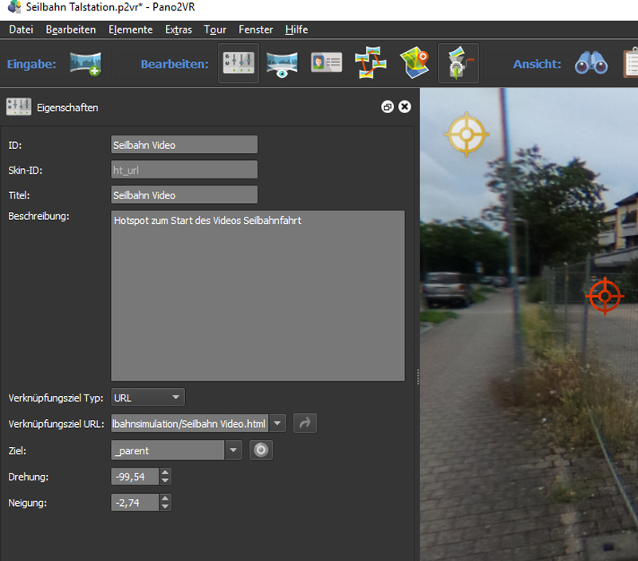The image size is (638, 561).
Task: Open the Verknüpfungsziel URL dropdown arrow
Action: pyautogui.click(x=277, y=423)
